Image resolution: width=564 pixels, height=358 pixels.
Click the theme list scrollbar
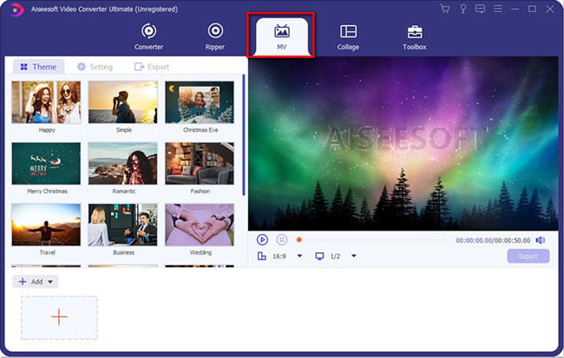[244, 134]
